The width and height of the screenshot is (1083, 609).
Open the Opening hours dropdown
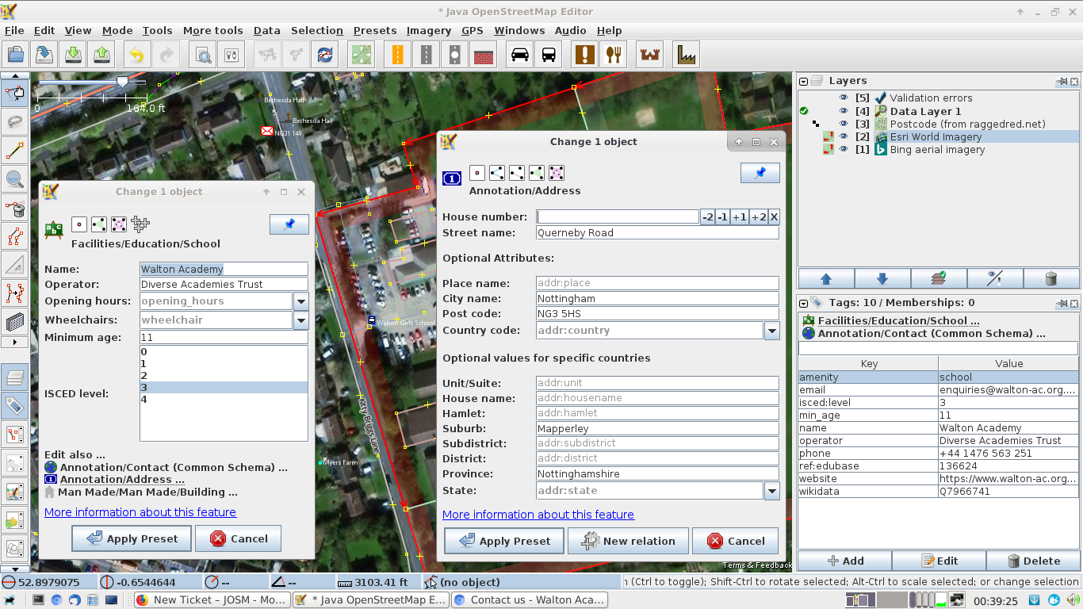tap(301, 301)
